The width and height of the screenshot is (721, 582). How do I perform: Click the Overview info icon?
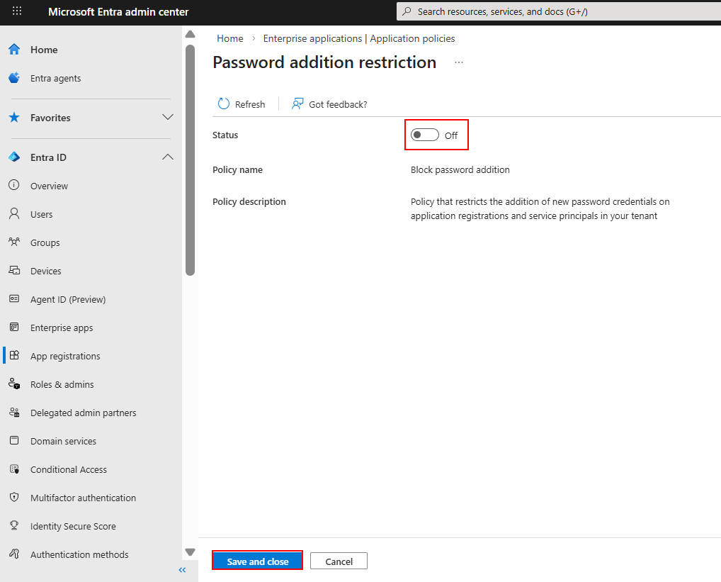click(14, 185)
